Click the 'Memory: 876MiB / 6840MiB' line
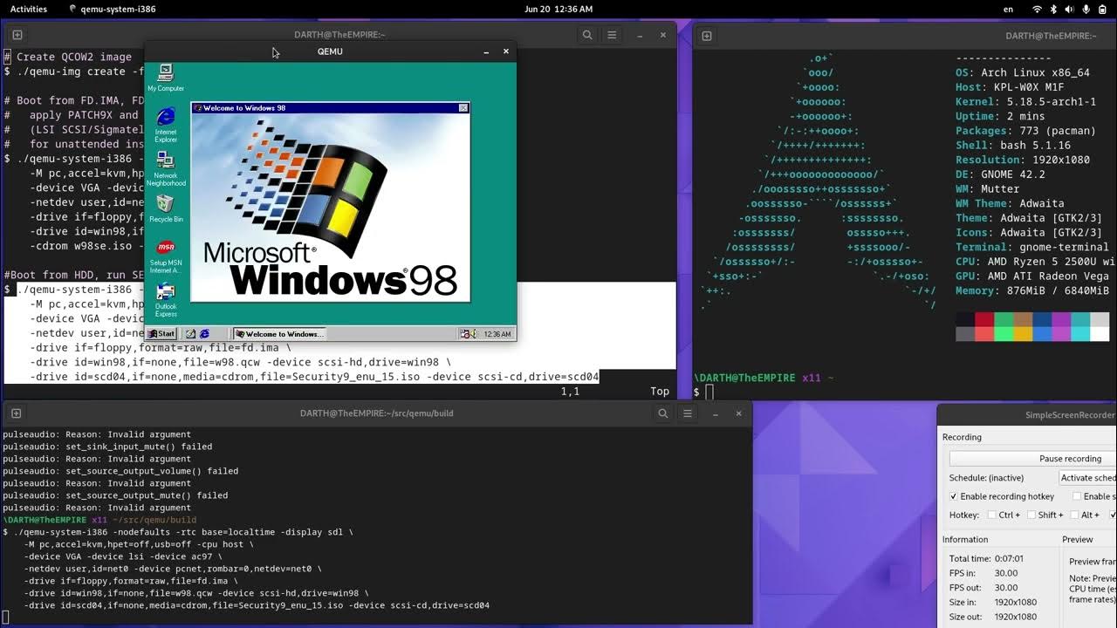This screenshot has width=1117, height=628. coord(1032,290)
